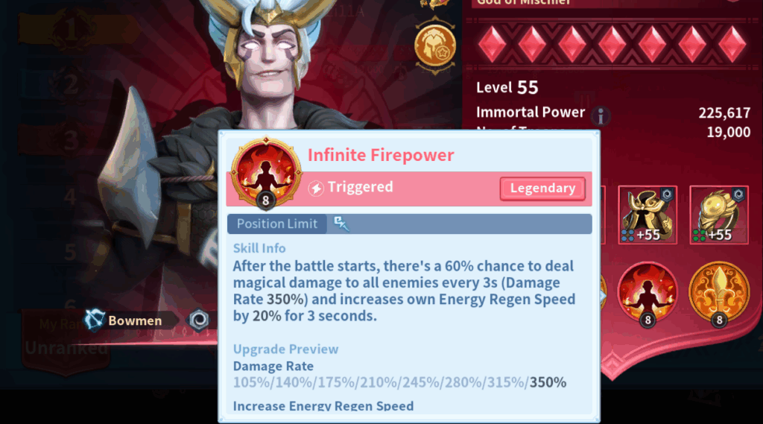763x424 pixels.
Task: Select the golden fleur-de-lis skill icon
Action: pyautogui.click(x=719, y=294)
